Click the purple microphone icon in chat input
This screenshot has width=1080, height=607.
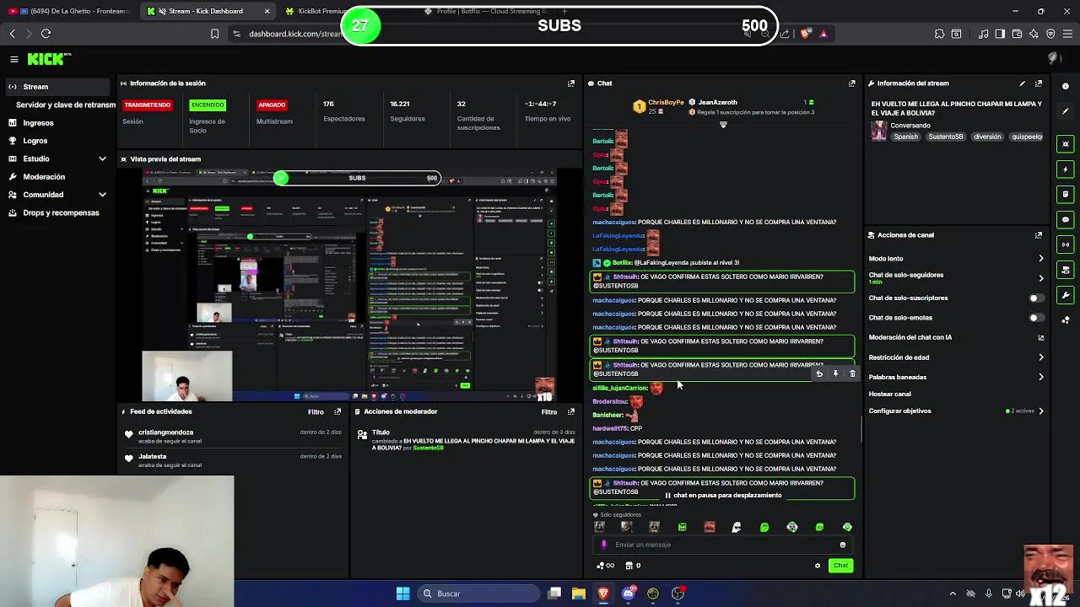[603, 545]
